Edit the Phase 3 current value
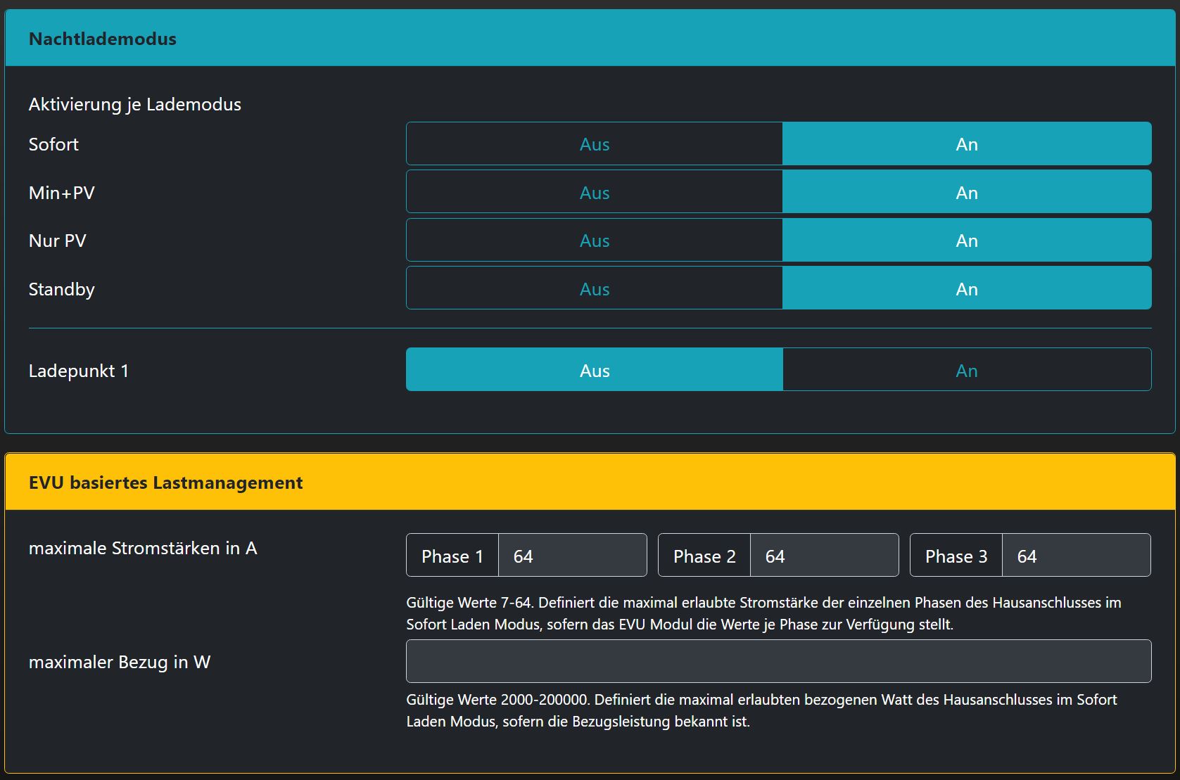 (1076, 556)
